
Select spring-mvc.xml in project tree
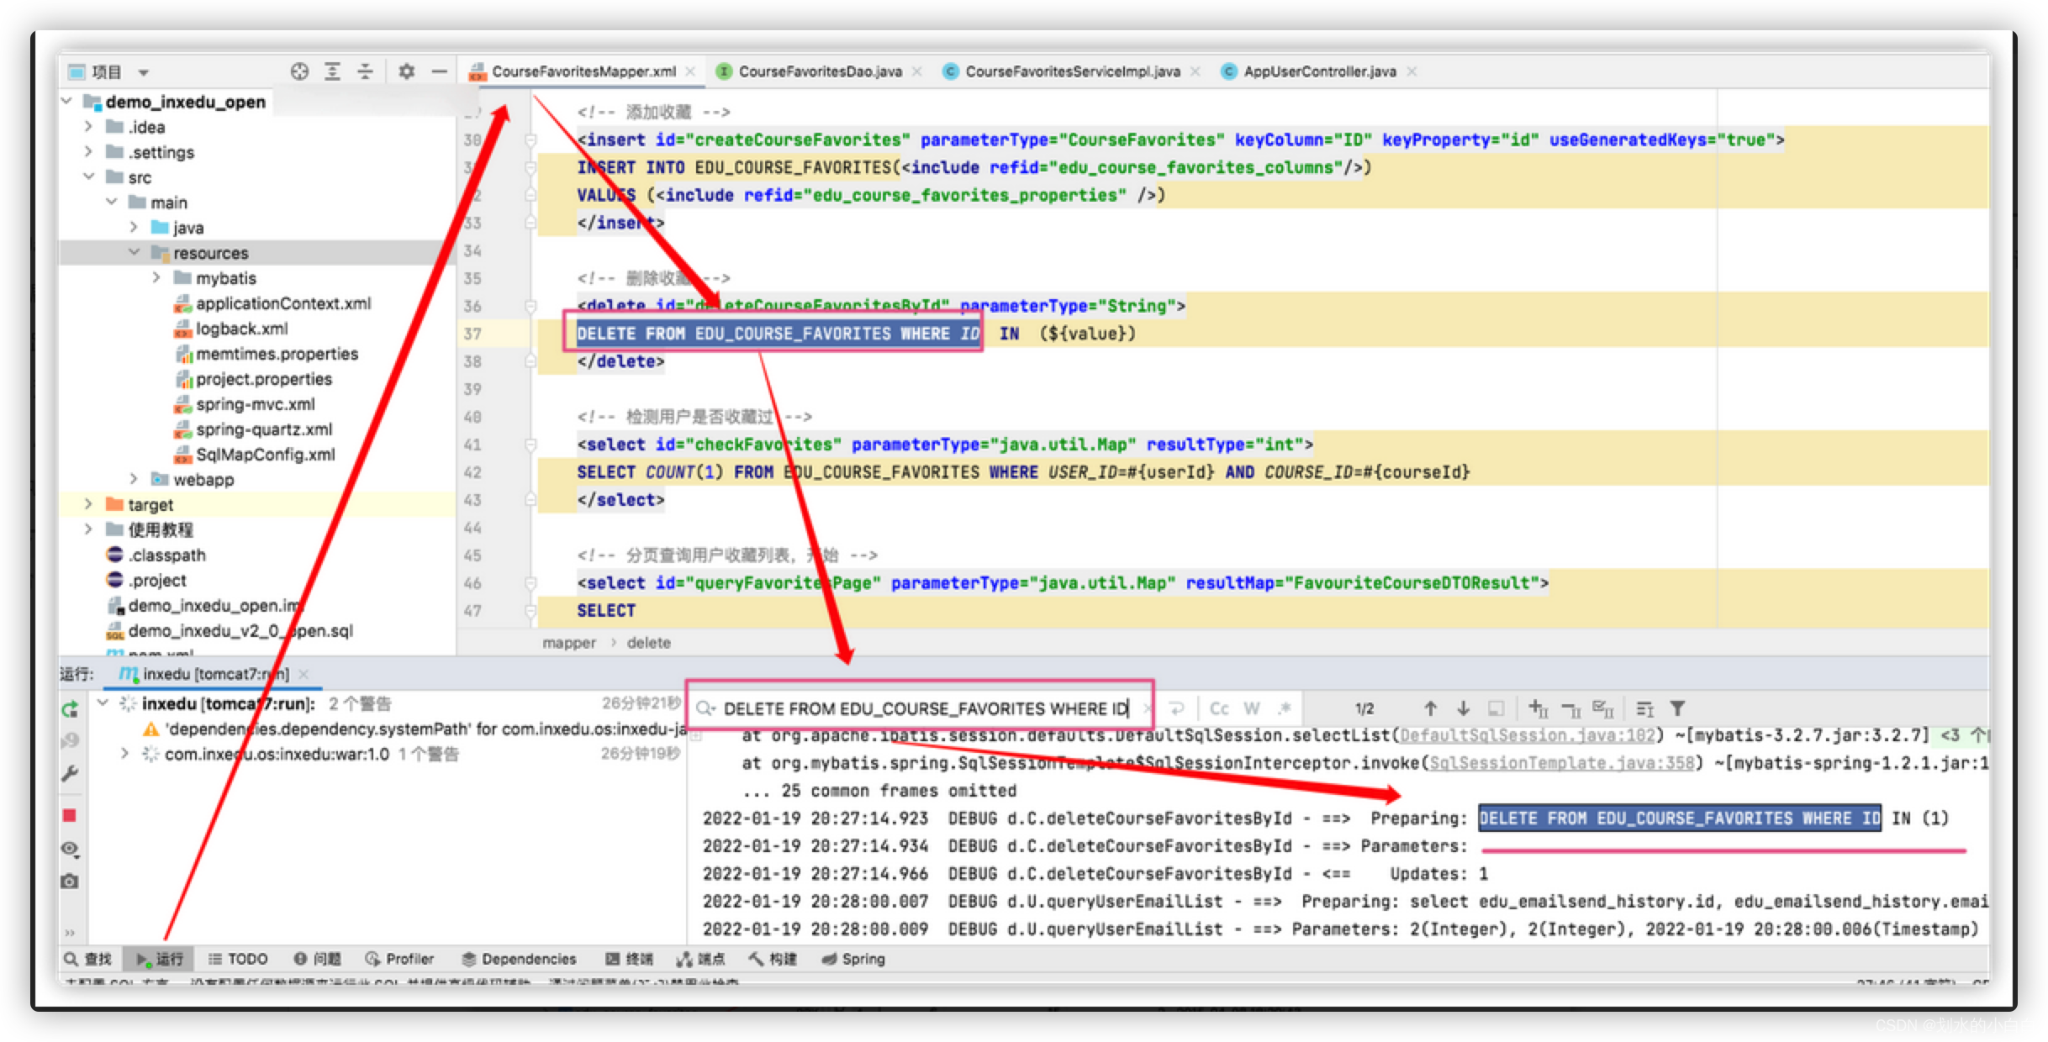(256, 404)
